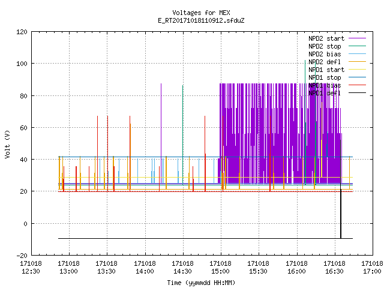
Task: Click the yellow NPD1 start legend line
Action: point(358,70)
